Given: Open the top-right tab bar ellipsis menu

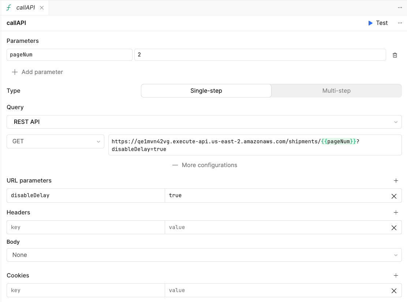Looking at the screenshot, I should tap(400, 8).
